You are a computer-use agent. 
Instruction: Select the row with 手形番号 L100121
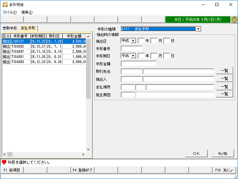(44, 41)
